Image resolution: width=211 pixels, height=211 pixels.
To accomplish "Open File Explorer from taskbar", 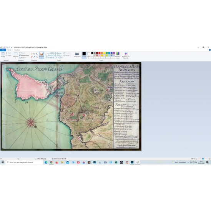I will click(62, 163).
